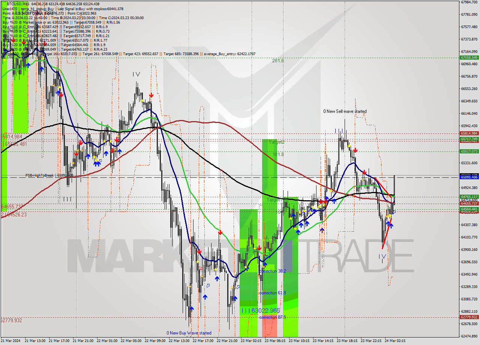This screenshot has height=345, width=480.
Task: Click the red 65814.984 price tag on axis
Action: point(469,133)
